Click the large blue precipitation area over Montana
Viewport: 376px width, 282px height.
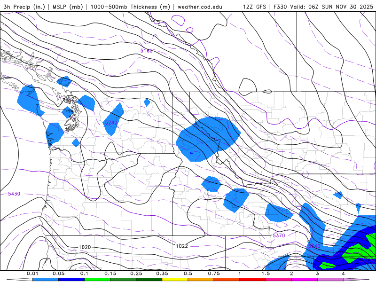coord(207,139)
